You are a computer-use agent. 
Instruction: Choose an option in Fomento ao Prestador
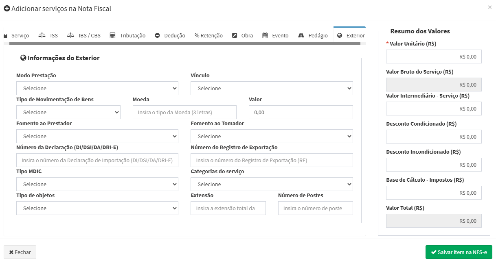pyautogui.click(x=97, y=136)
